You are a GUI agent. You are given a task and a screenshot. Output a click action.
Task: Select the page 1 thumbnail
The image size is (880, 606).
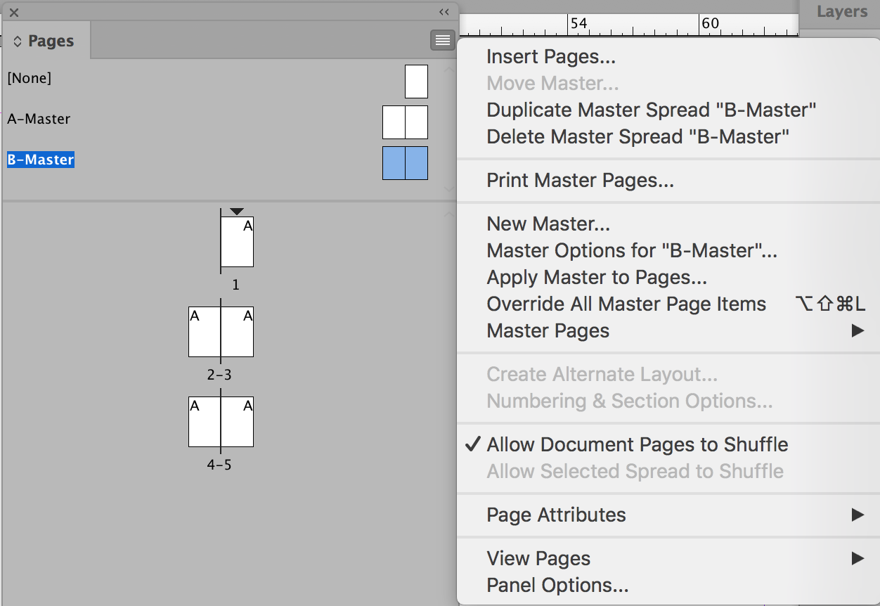point(237,242)
